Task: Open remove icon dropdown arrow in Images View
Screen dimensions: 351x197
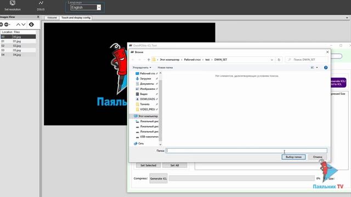Action: tap(10, 25)
